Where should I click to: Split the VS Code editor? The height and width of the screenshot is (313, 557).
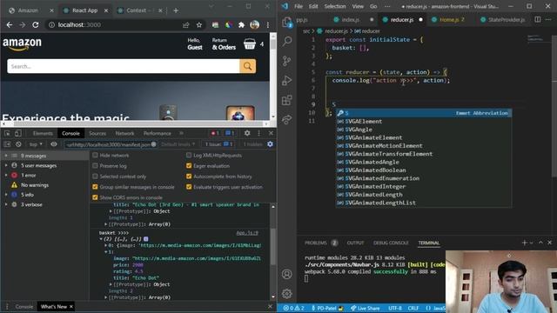point(538,19)
